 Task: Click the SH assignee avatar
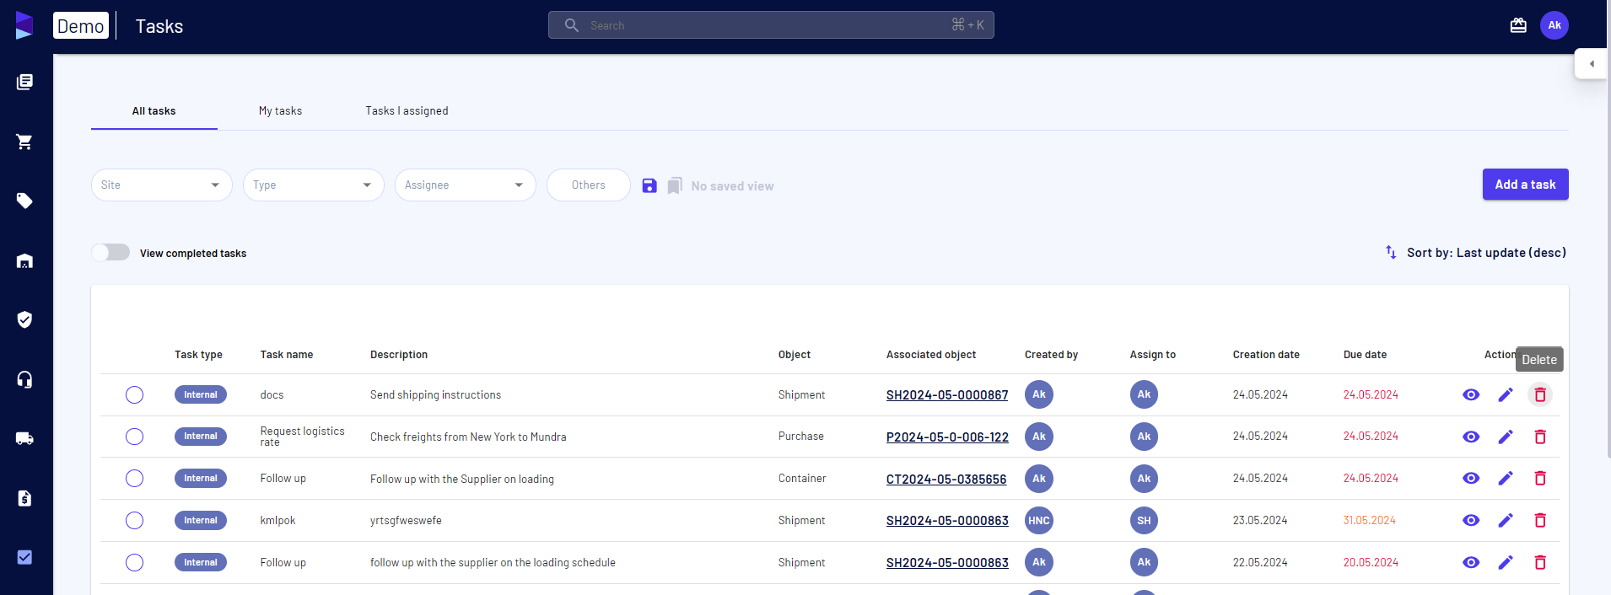[1144, 520]
